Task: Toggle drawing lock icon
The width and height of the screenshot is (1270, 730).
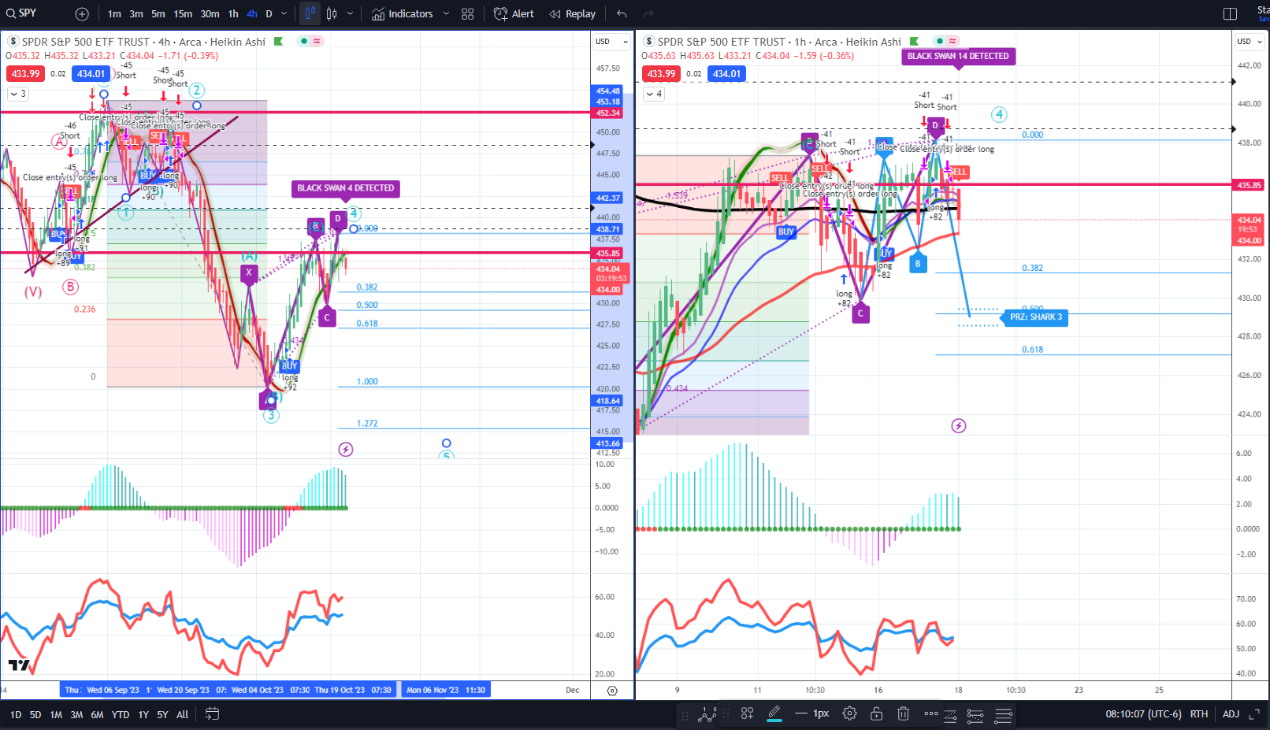Action: click(876, 714)
